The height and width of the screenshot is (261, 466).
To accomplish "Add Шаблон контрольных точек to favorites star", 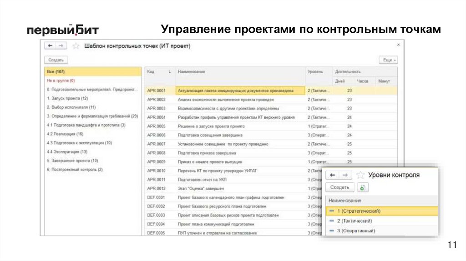I will (x=76, y=46).
